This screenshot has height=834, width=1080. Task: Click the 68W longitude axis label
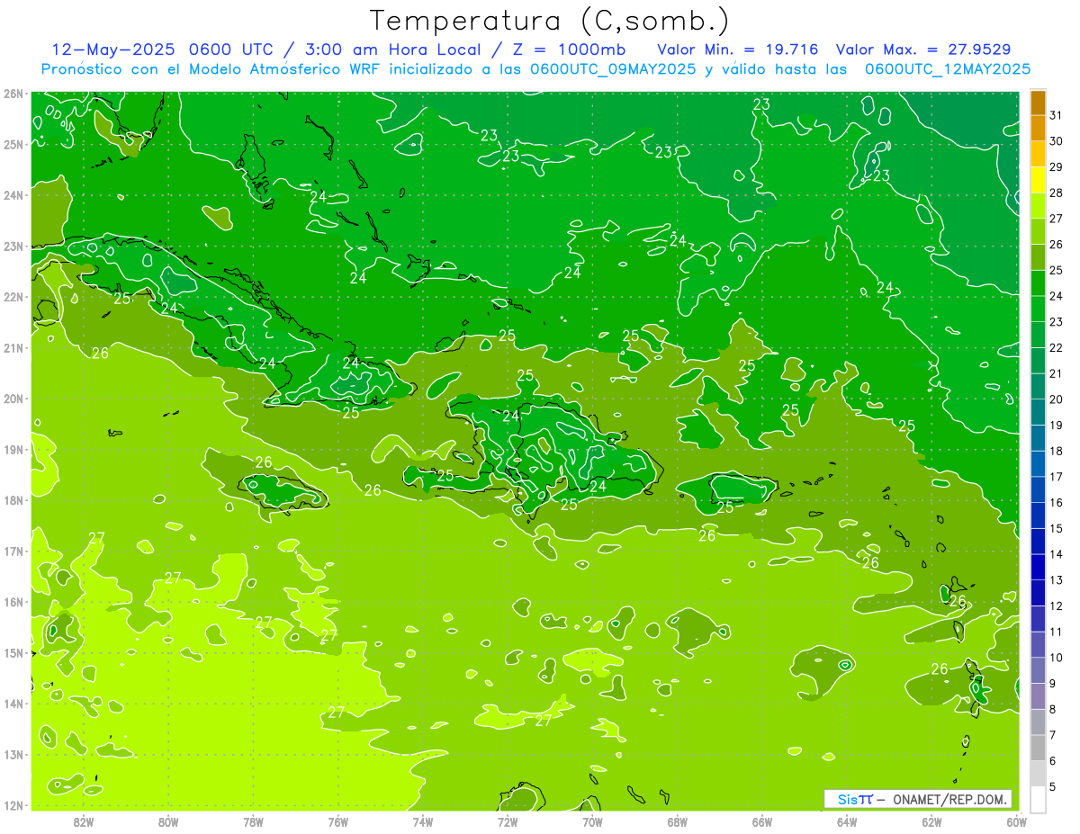point(678,821)
